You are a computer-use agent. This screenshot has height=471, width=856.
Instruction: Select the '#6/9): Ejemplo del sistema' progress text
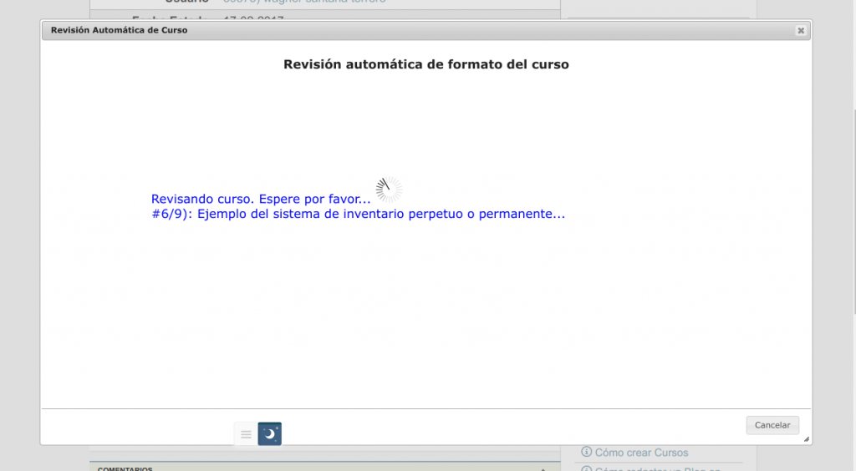pos(358,214)
